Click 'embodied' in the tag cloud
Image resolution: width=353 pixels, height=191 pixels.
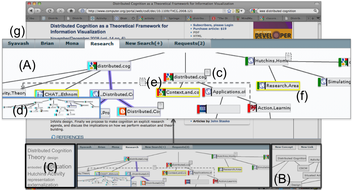click(x=34, y=167)
